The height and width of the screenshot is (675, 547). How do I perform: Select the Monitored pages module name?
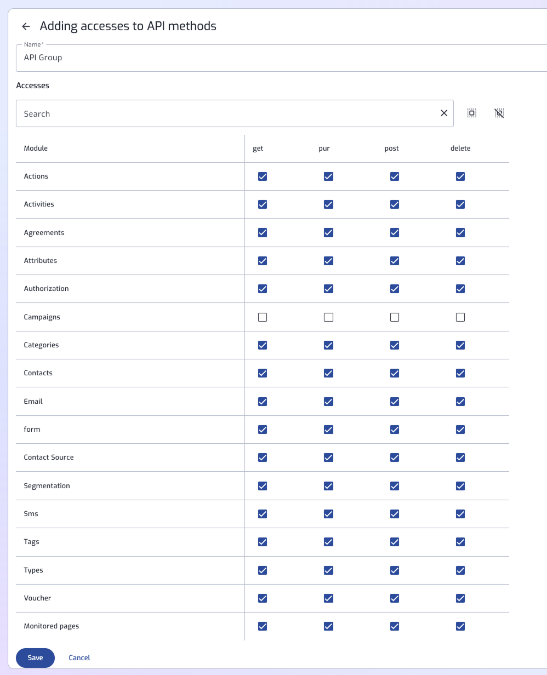click(x=52, y=626)
